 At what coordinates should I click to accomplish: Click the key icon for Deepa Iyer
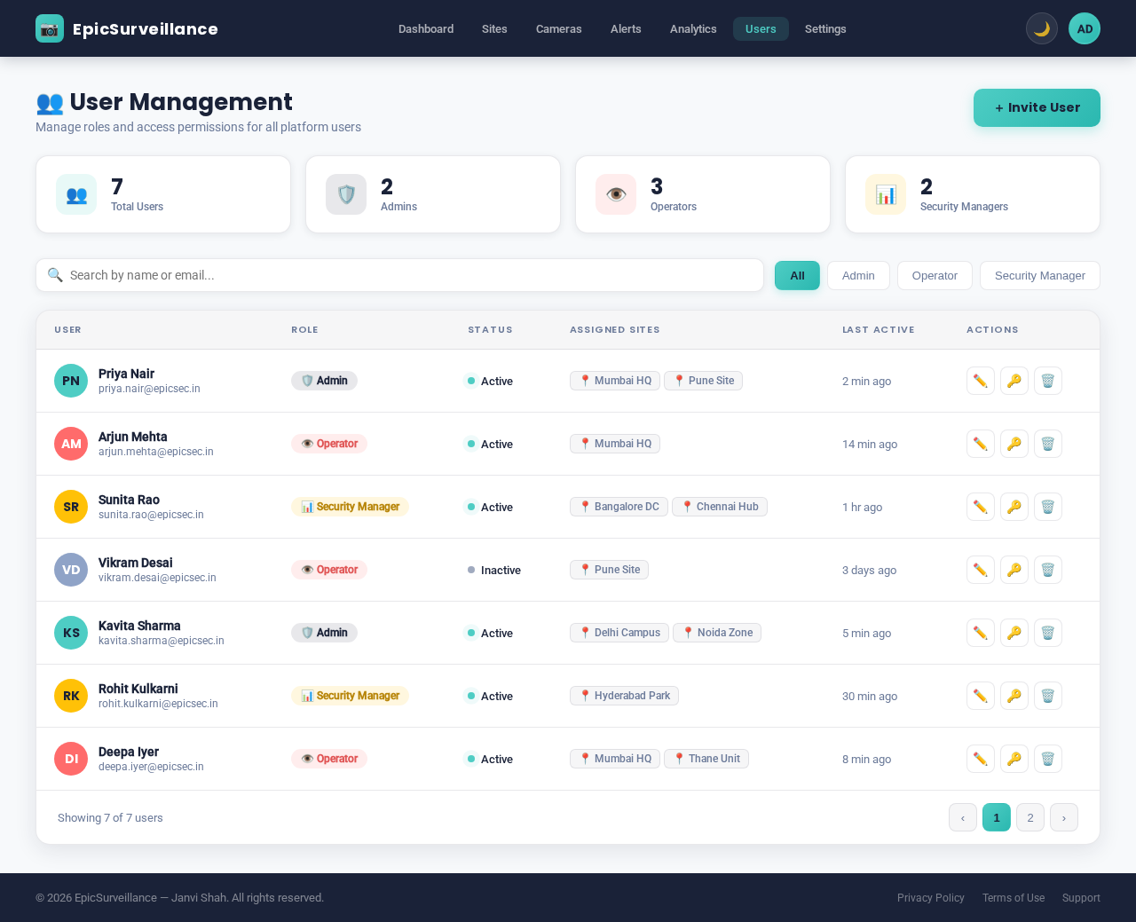tap(1014, 759)
